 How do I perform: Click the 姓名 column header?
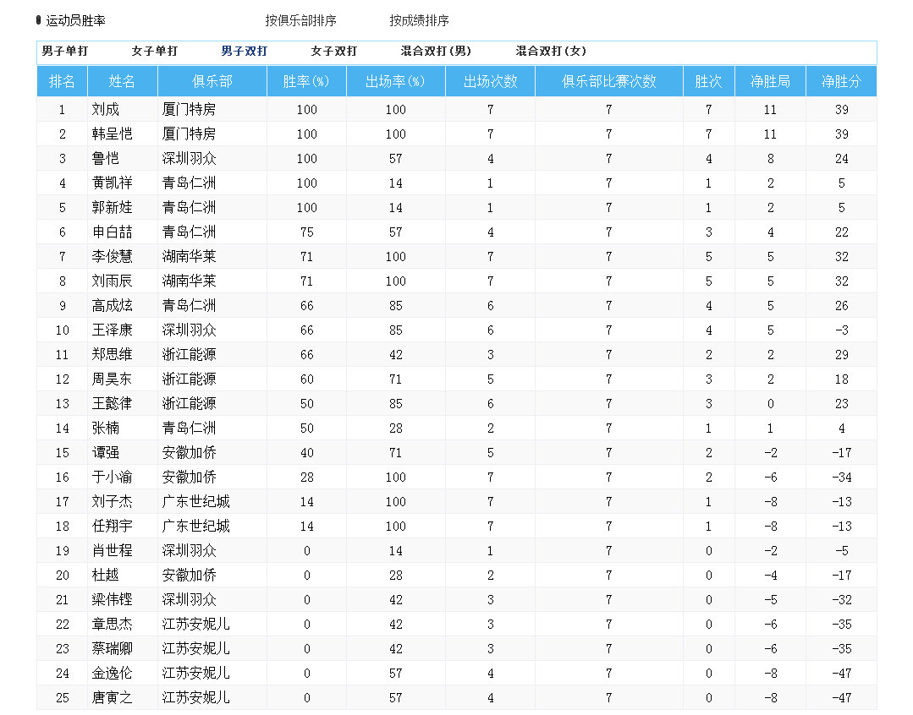(x=123, y=81)
